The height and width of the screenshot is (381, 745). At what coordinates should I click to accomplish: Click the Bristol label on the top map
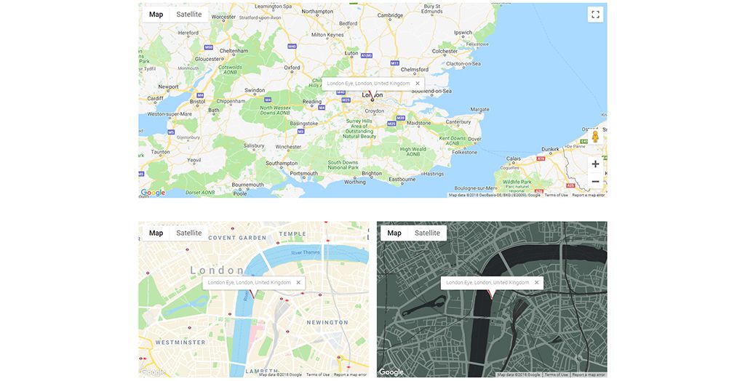(x=198, y=101)
